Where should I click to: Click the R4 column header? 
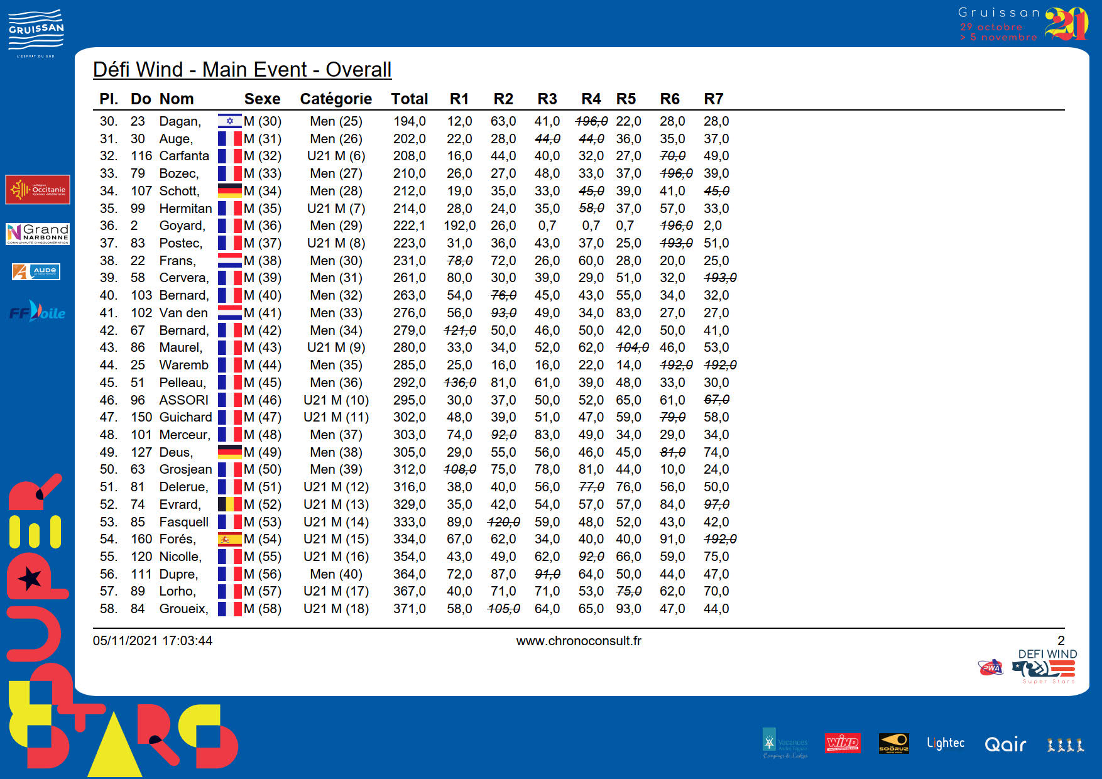click(591, 99)
